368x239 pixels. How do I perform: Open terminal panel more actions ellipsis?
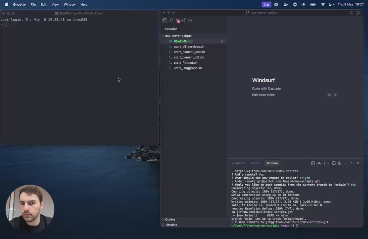tap(345, 163)
